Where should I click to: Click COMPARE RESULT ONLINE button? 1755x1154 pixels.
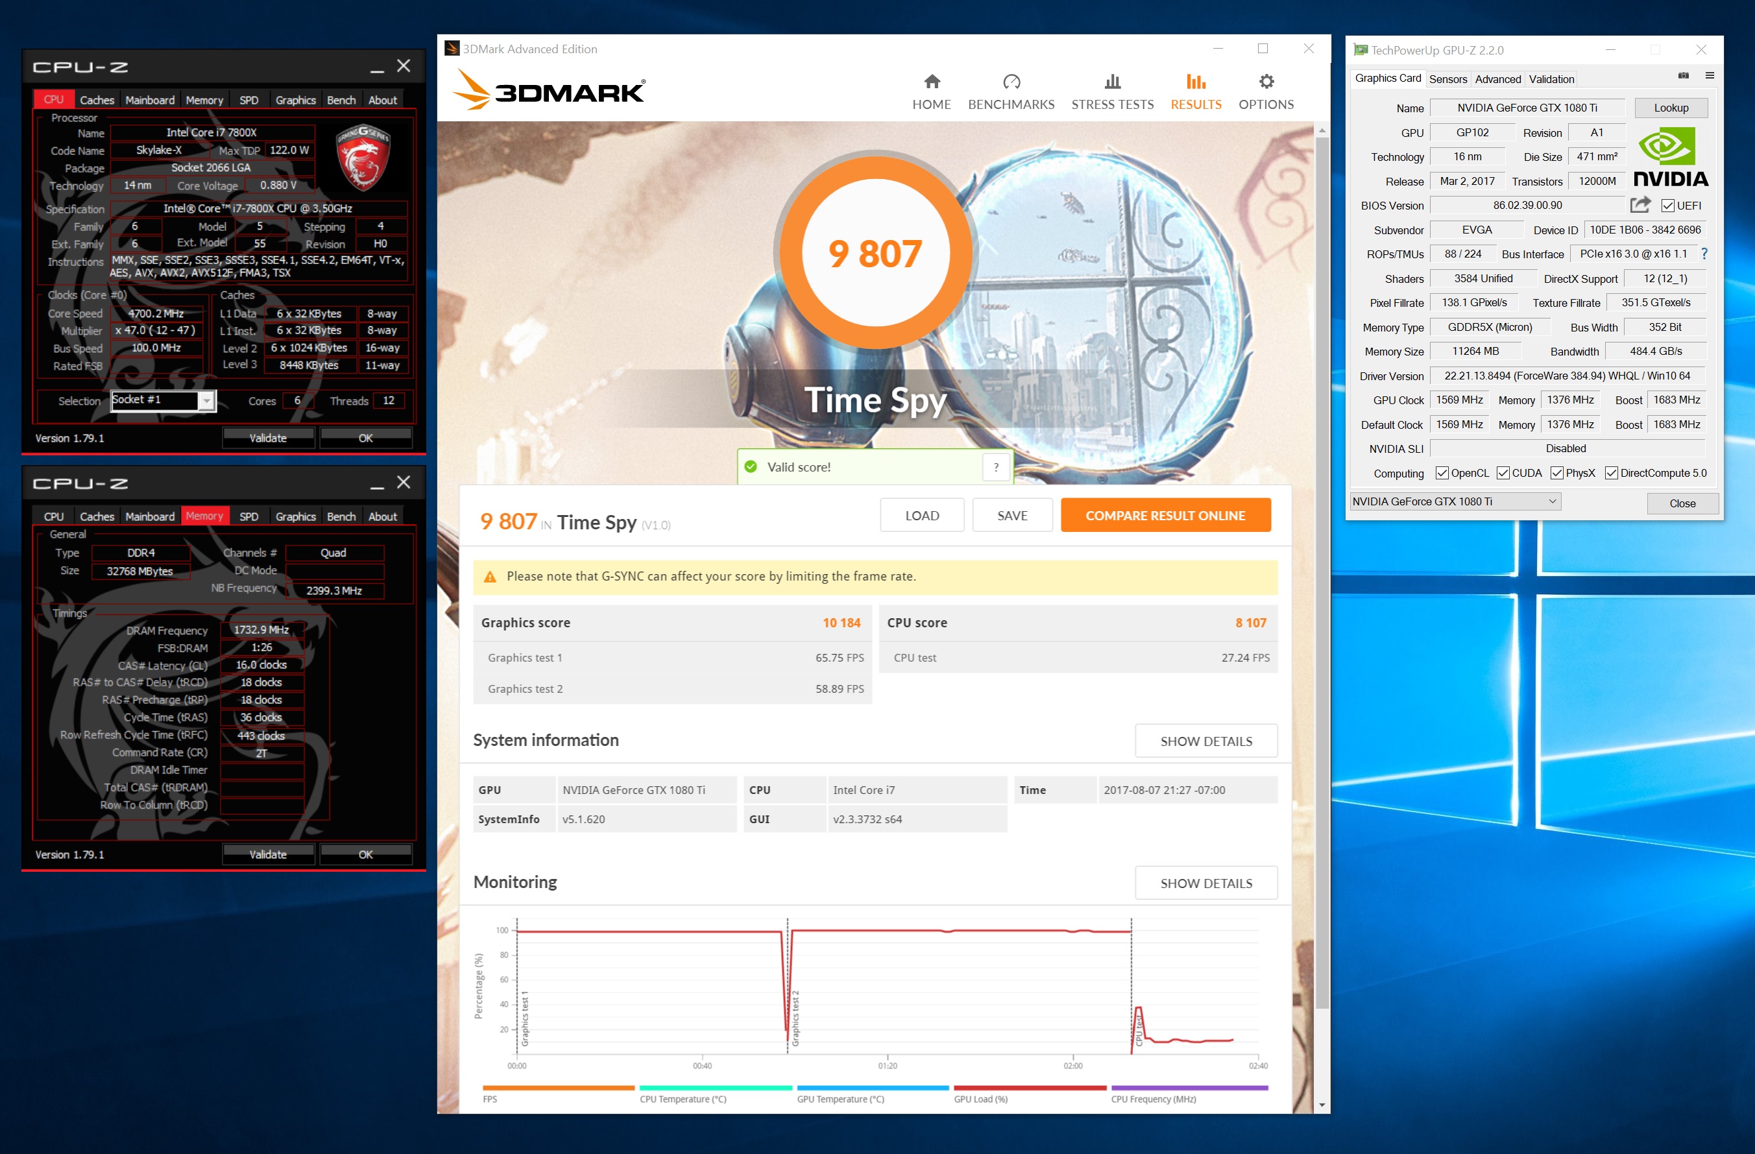tap(1165, 516)
